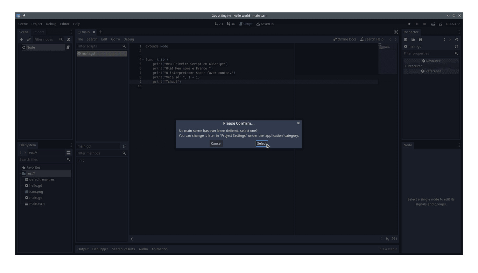Image resolution: width=478 pixels, height=273 pixels.
Task: Open the script attached to Node
Action: pos(68,47)
